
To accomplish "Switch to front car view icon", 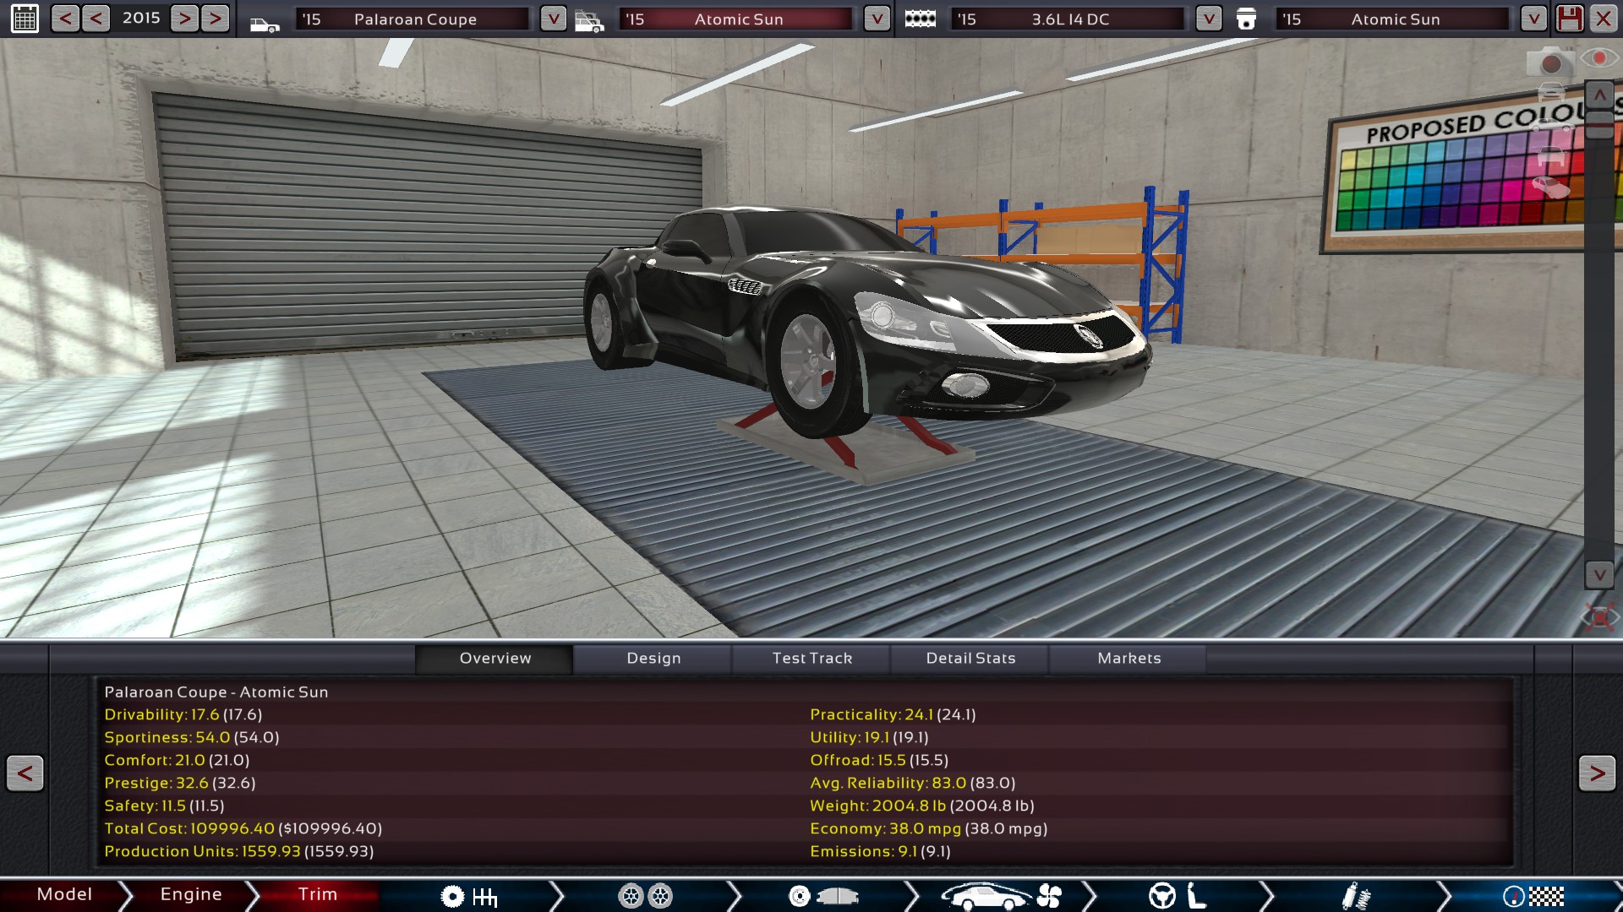I will 1550,91.
